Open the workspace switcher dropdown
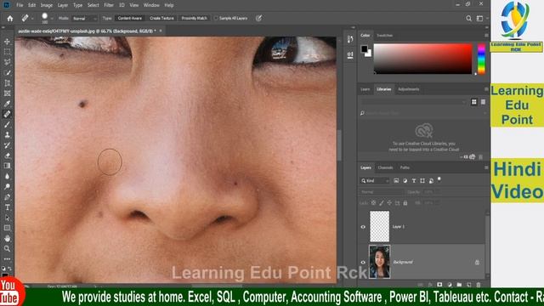The width and height of the screenshot is (544, 306). pyautogui.click(x=481, y=19)
